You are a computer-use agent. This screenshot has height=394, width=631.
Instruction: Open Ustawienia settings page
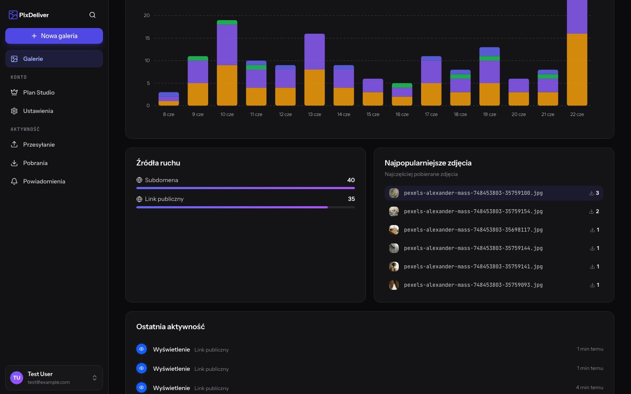pyautogui.click(x=54, y=111)
